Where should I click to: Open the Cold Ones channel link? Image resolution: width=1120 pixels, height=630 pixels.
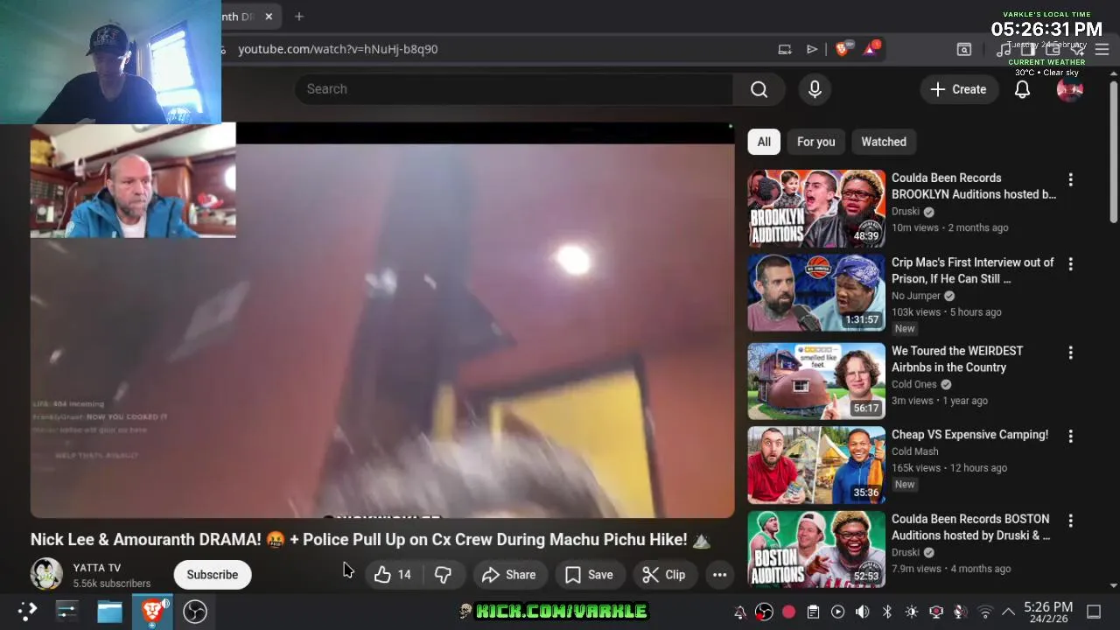pos(914,384)
